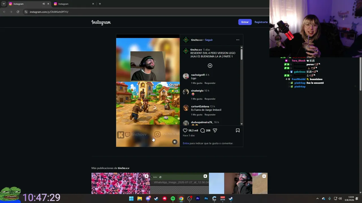
Task: Click Tera_Shock's username in stream chat
Action: [299, 61]
